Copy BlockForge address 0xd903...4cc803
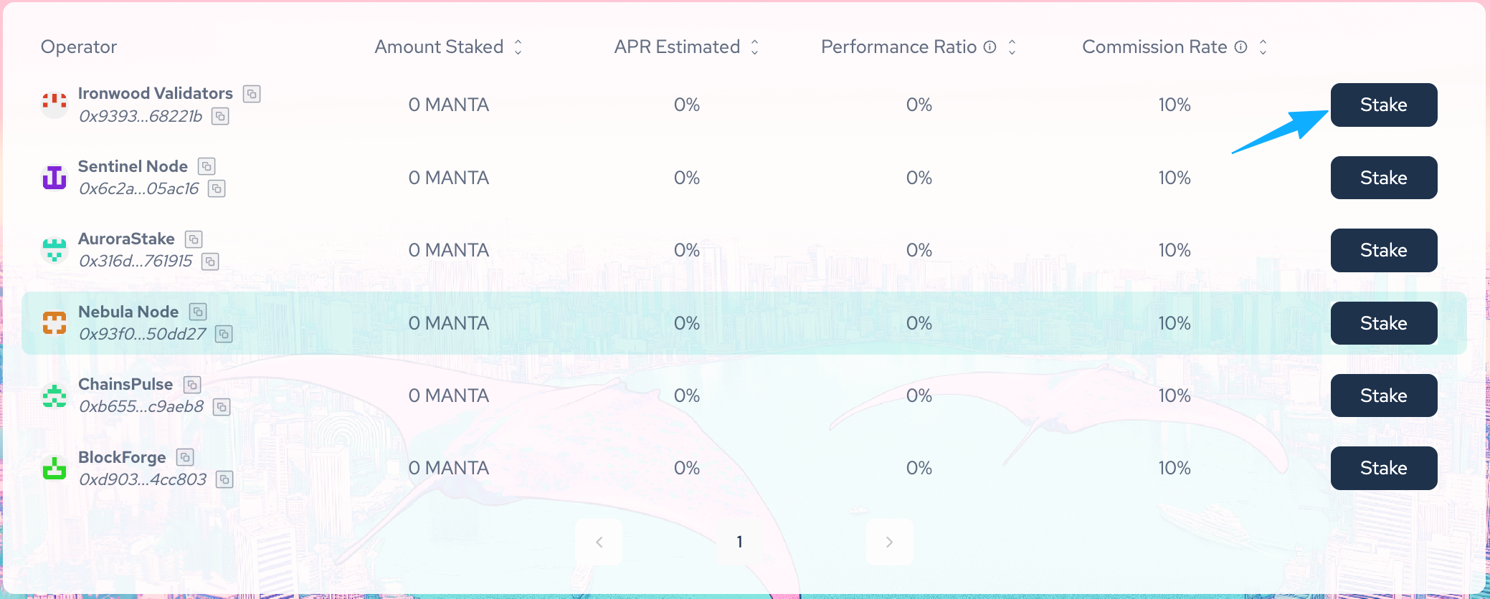The image size is (1490, 599). coord(224,479)
